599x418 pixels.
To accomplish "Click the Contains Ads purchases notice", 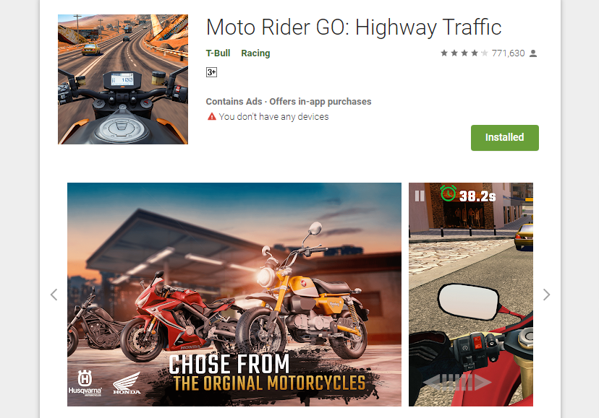I will click(289, 102).
